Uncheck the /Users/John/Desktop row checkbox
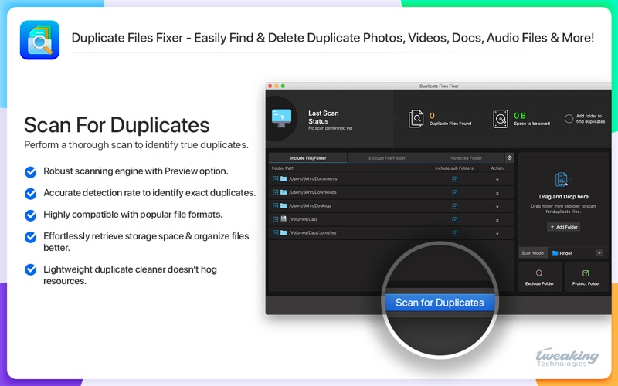The image size is (618, 386). 276,205
